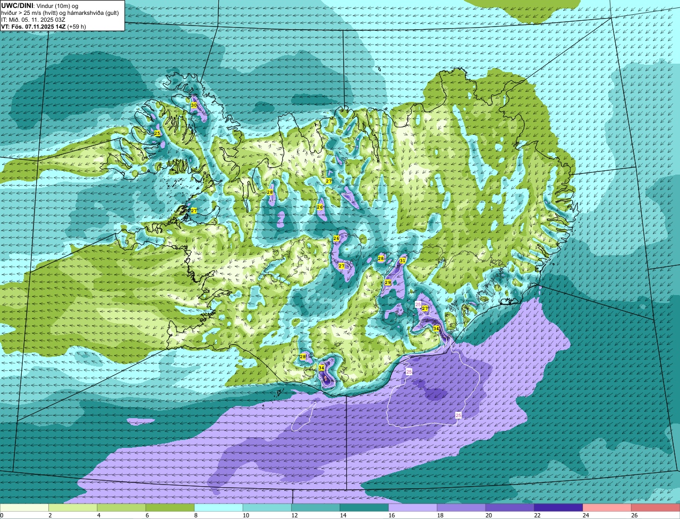The height and width of the screenshot is (519, 680).
Task: Click the 0–2 m/s pale yellow legend swatch
Action: click(24, 508)
